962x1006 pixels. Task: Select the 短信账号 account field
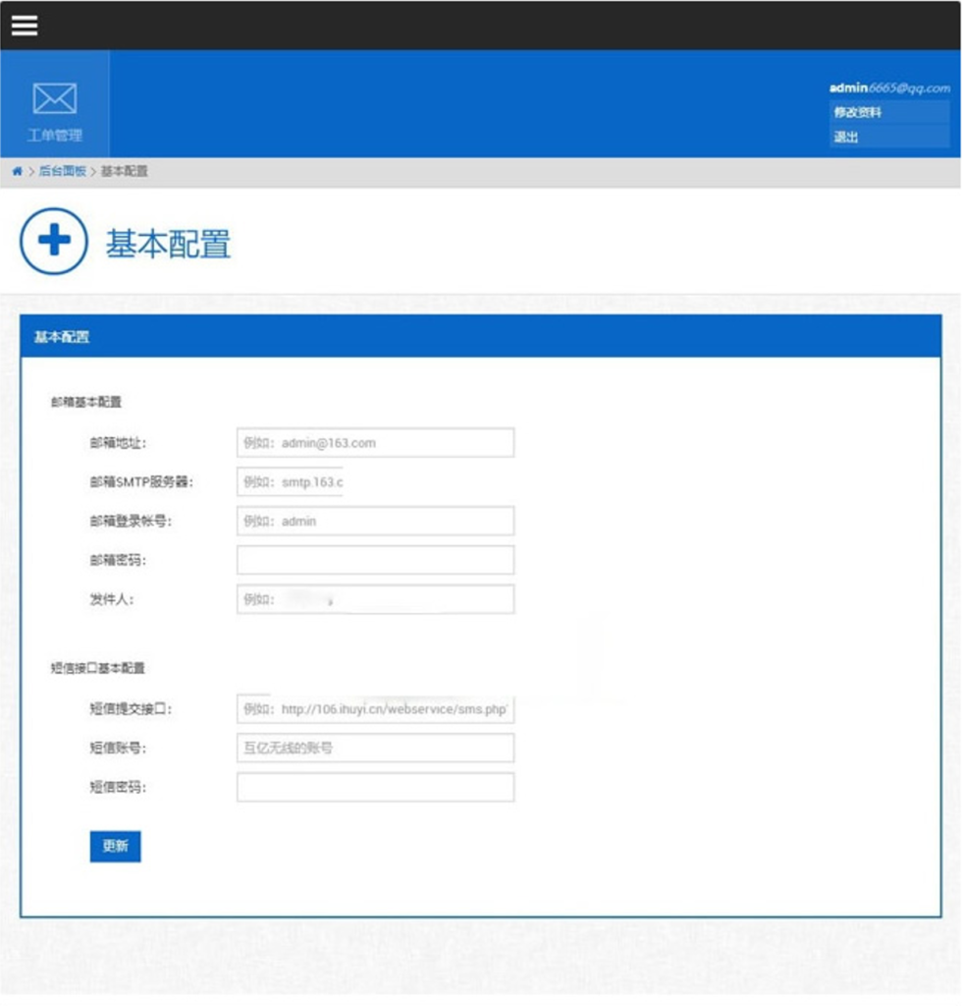(376, 747)
